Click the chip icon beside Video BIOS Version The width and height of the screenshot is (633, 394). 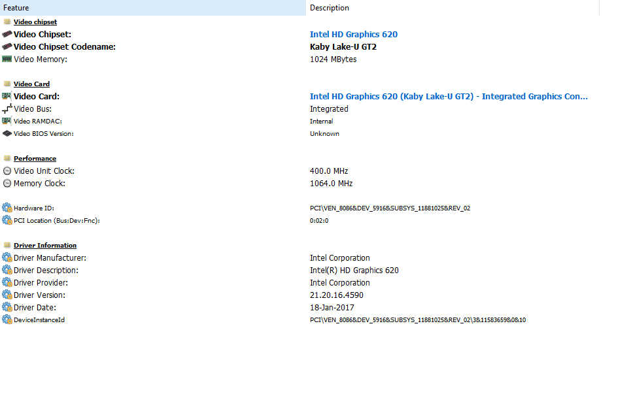pos(7,133)
